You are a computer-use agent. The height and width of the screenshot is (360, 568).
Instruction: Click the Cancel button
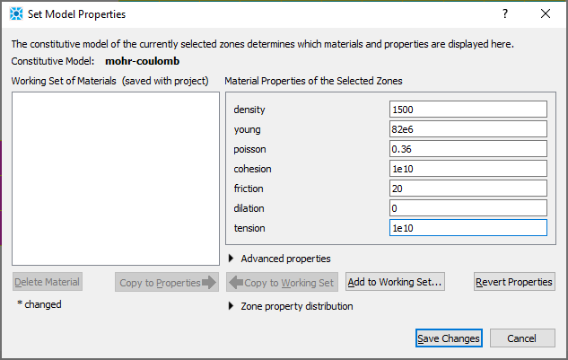pyautogui.click(x=522, y=338)
